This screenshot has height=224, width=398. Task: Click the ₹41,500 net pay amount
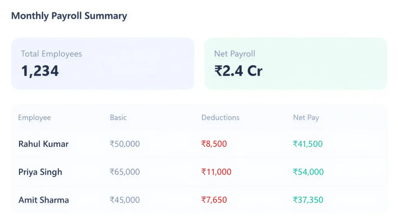(307, 144)
